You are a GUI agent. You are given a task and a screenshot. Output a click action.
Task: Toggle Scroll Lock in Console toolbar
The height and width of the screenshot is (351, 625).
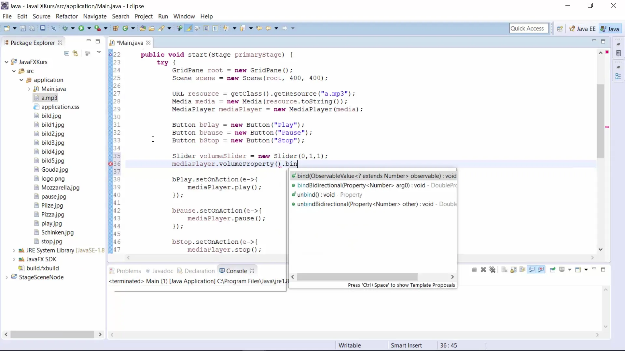513,270
